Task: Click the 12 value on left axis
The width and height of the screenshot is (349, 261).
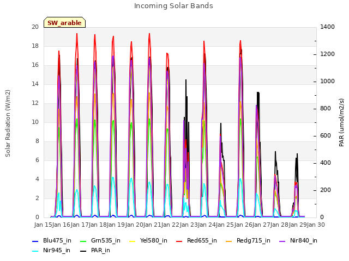Action: pyautogui.click(x=35, y=103)
